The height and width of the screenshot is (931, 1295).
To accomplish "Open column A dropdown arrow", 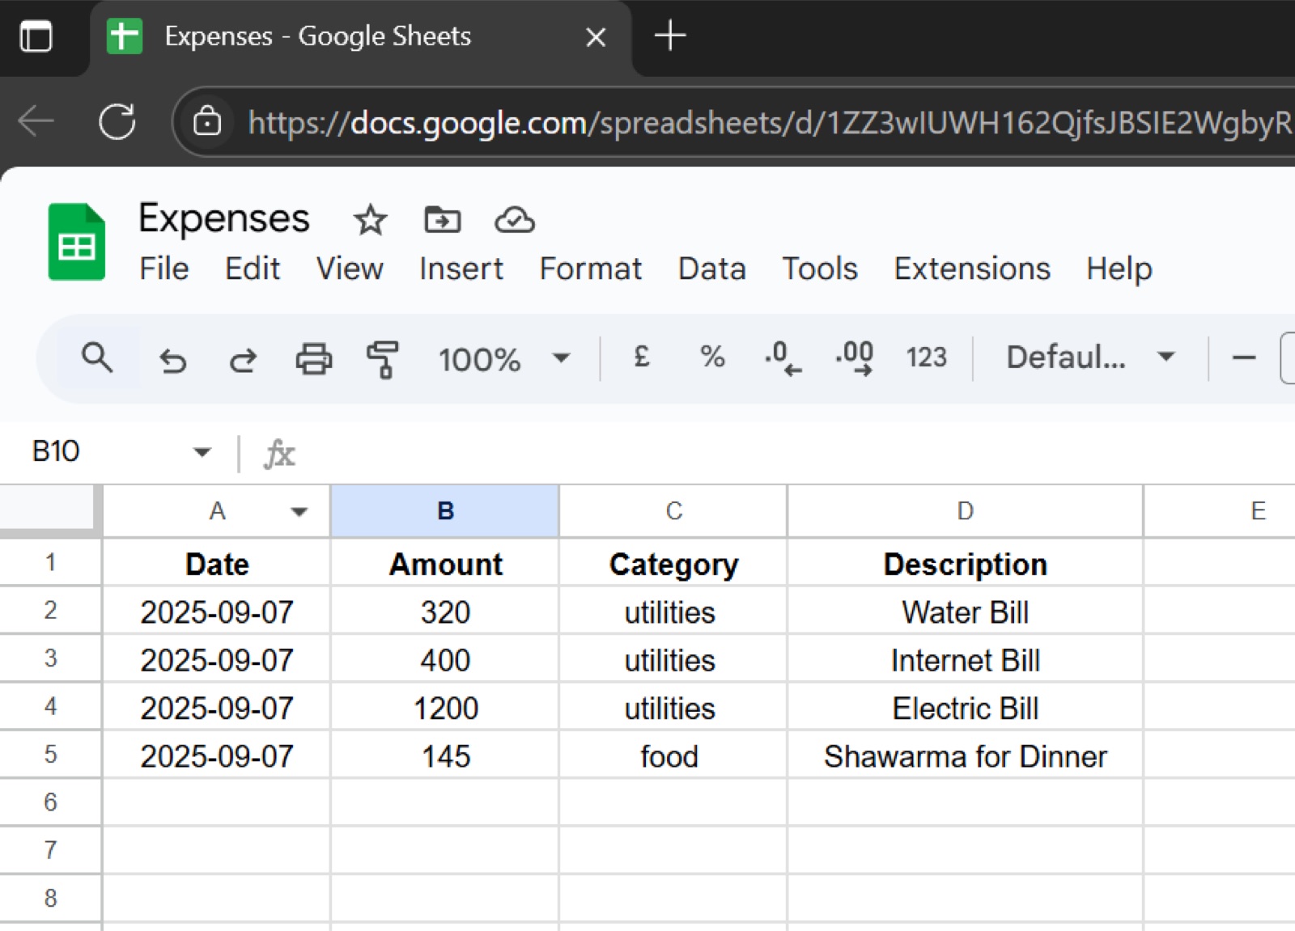I will click(x=299, y=511).
